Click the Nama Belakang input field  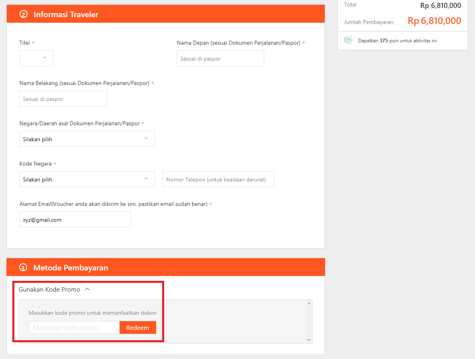63,99
